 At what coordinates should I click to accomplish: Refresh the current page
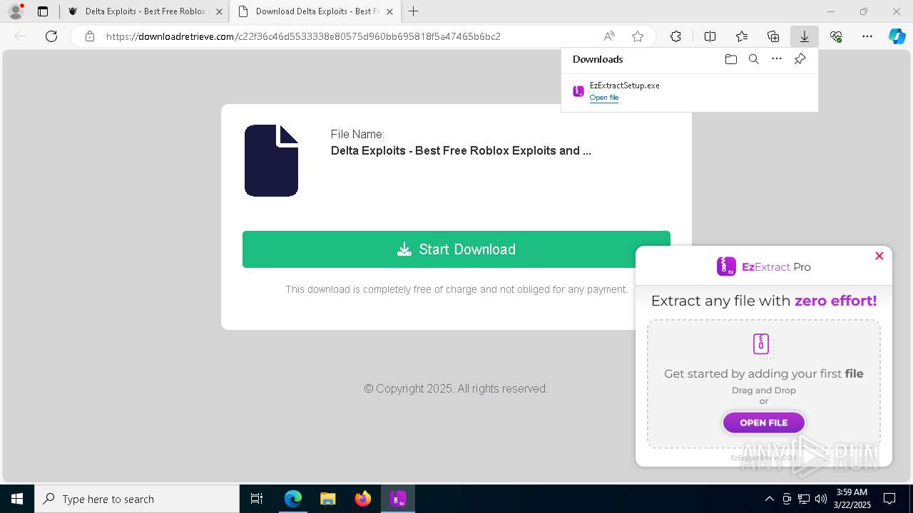coord(51,36)
